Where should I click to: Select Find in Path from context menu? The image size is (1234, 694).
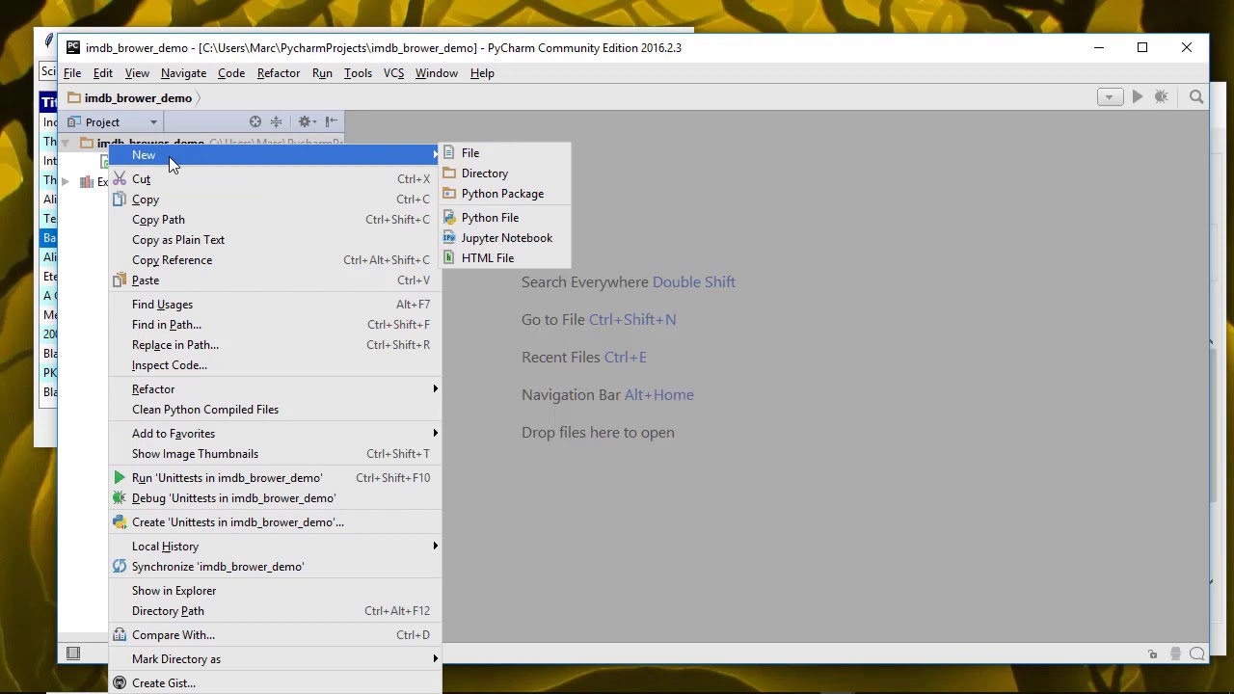tap(275, 325)
